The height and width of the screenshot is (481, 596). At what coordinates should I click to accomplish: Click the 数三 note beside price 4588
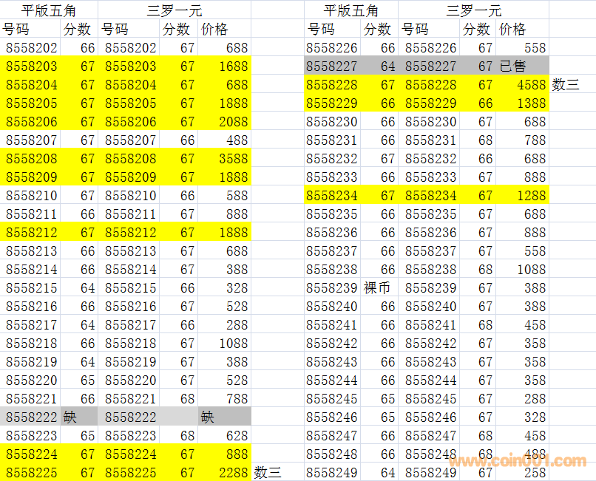coord(566,85)
